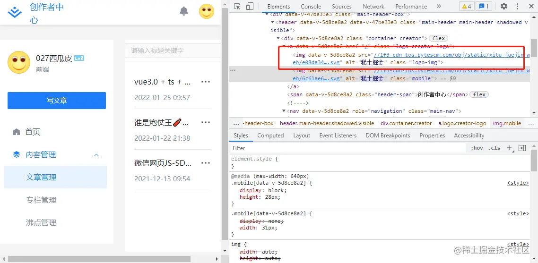Switch to the Network tab
Screen dimensions: 538x263
(x=373, y=7)
